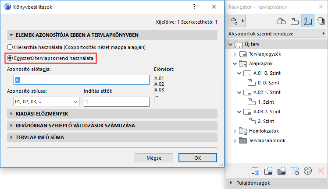328x189 pixels.
Task: Open the 'Azonosító stílusa' dropdown
Action: (x=43, y=101)
